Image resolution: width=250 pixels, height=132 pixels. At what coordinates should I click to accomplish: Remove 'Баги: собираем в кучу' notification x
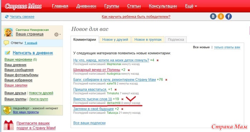(166, 80)
